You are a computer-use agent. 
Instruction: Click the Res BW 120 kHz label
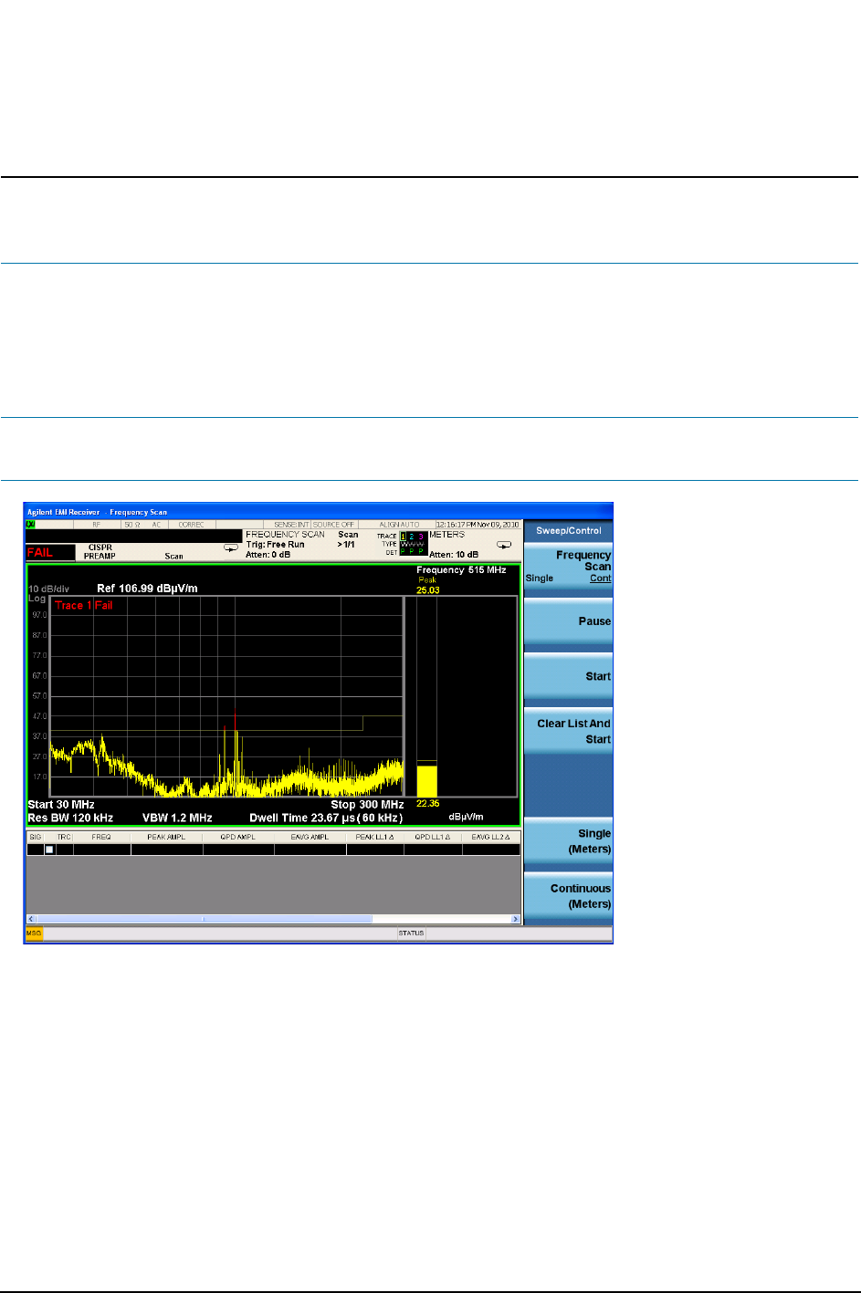pos(70,818)
